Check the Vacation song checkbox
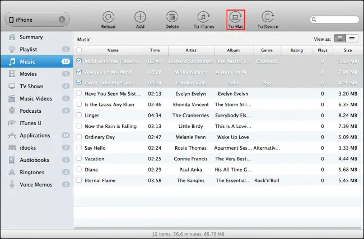Screen dimensions: 364x239 click(79, 159)
